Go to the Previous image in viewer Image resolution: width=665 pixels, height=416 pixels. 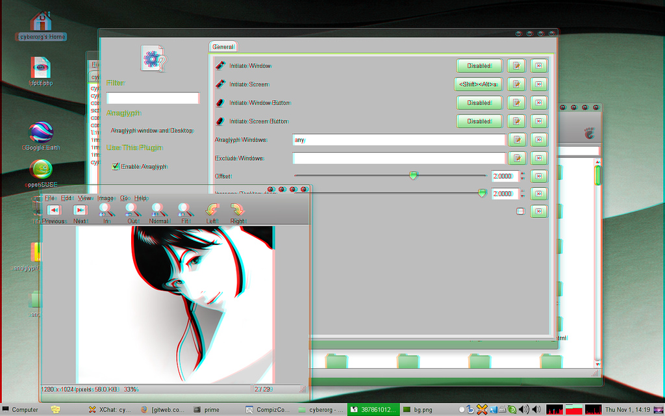pos(53,213)
